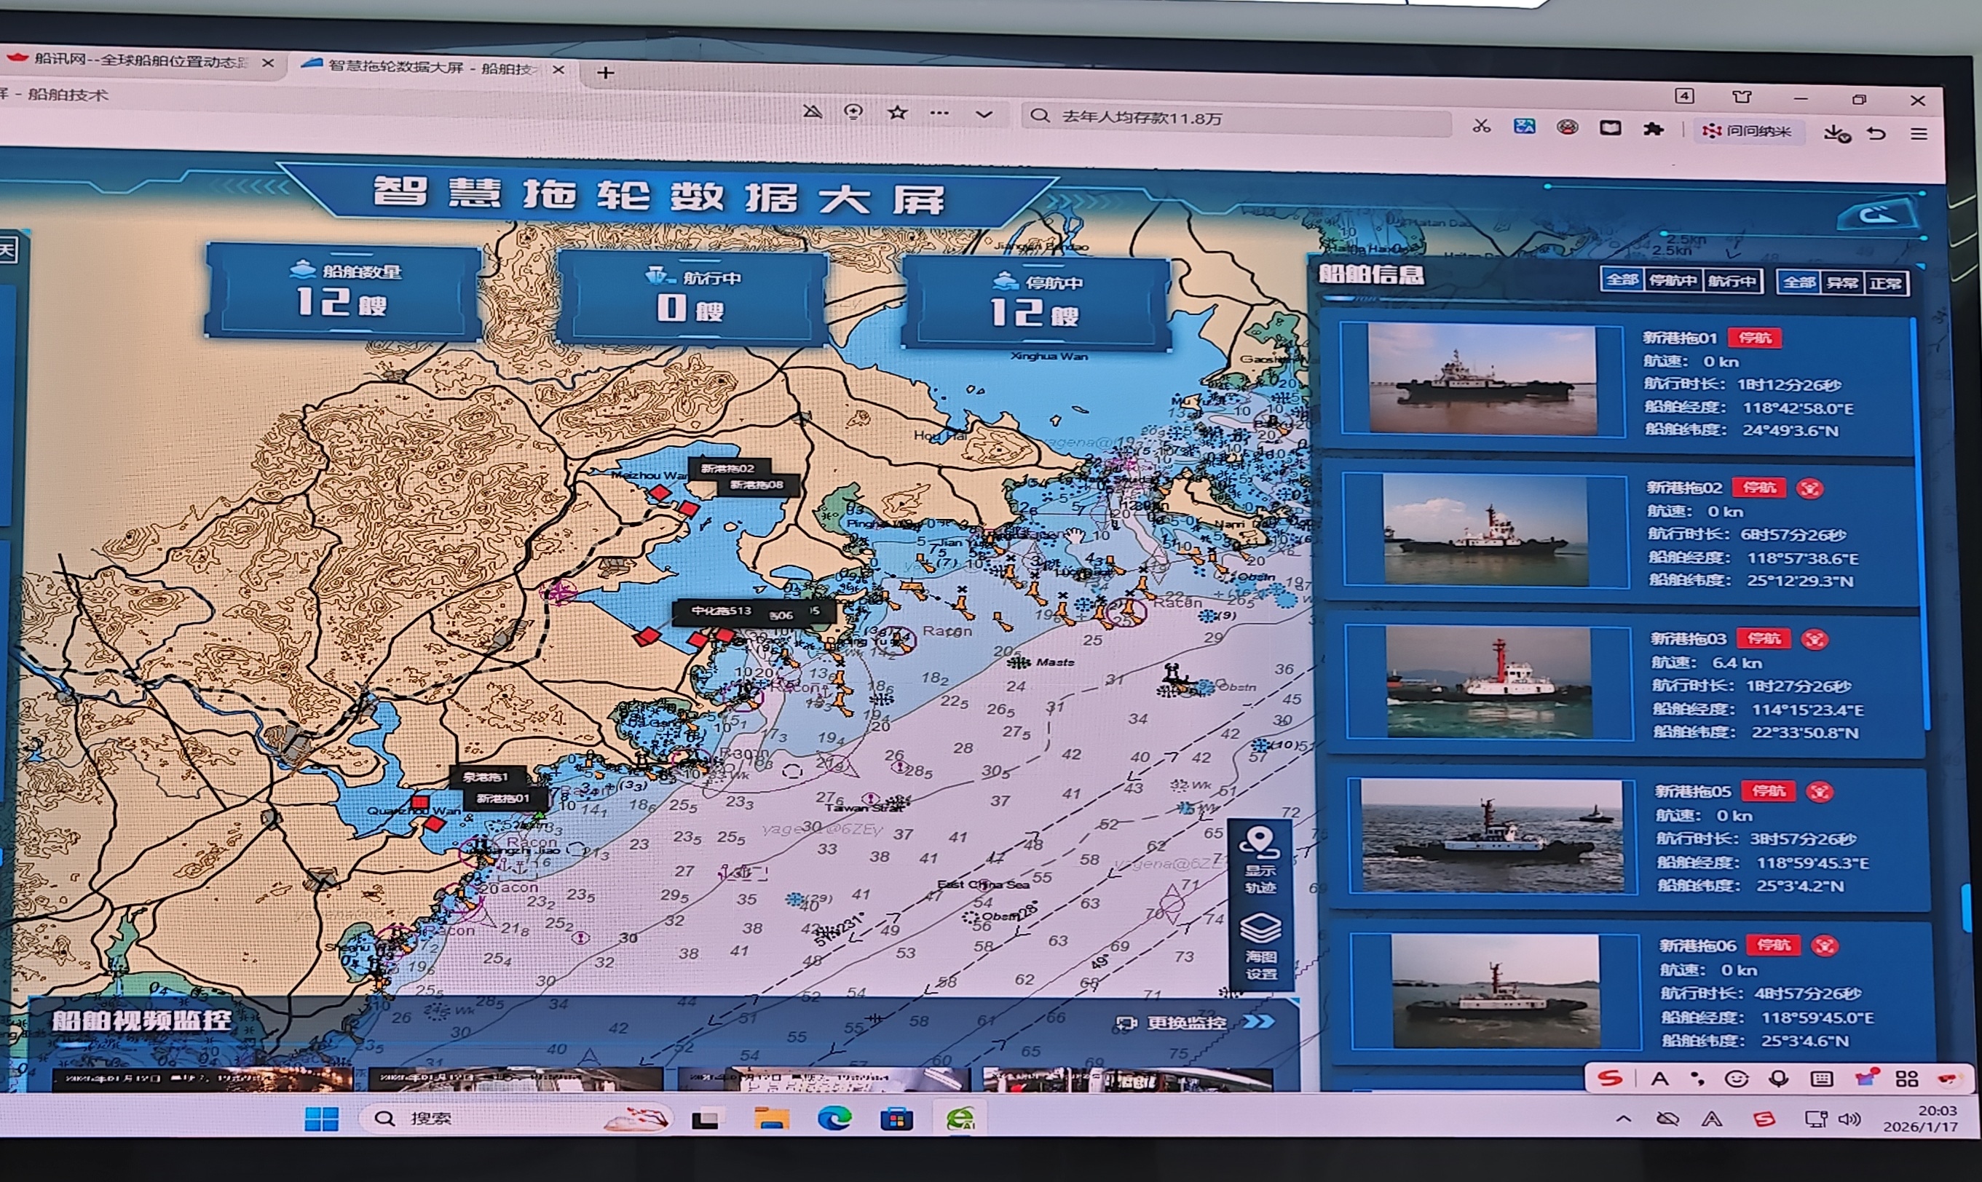Filter ship list by 异常 status
The height and width of the screenshot is (1182, 1982).
(1841, 282)
